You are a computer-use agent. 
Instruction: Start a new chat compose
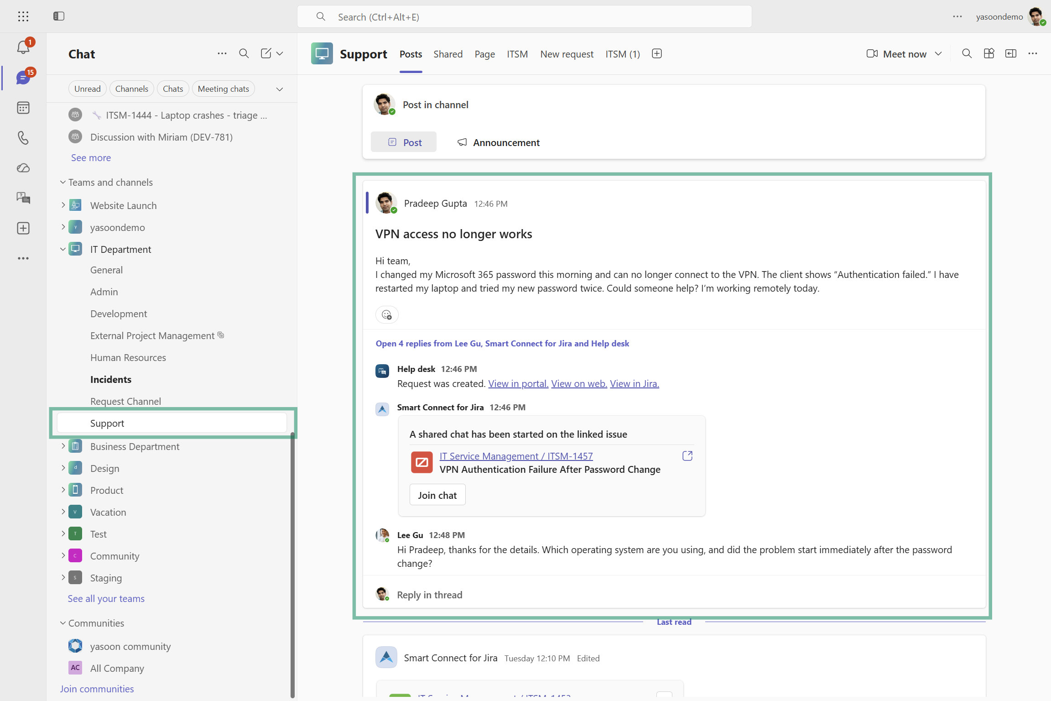(266, 54)
